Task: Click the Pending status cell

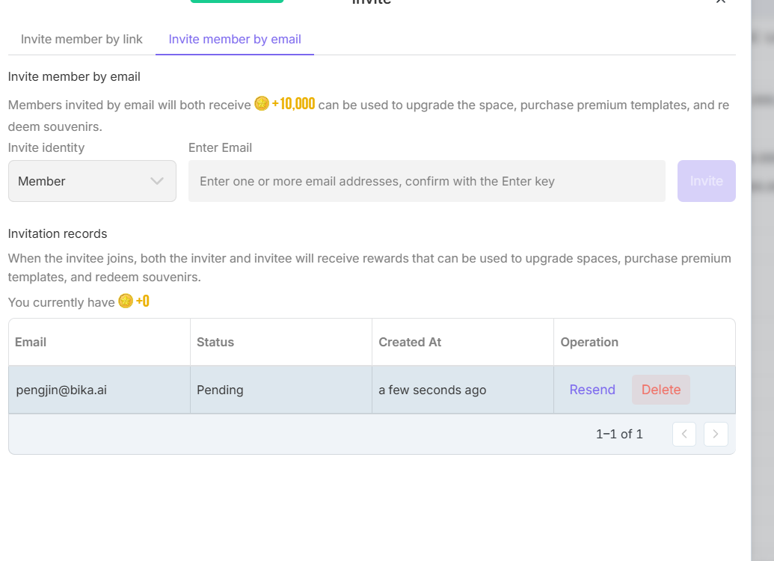Action: point(220,390)
